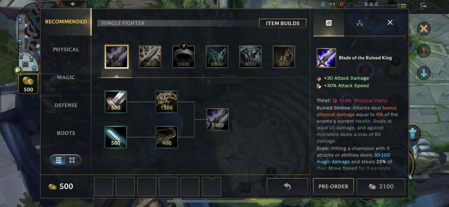
Task: Open the item build tree tab icon
Action: pyautogui.click(x=359, y=23)
